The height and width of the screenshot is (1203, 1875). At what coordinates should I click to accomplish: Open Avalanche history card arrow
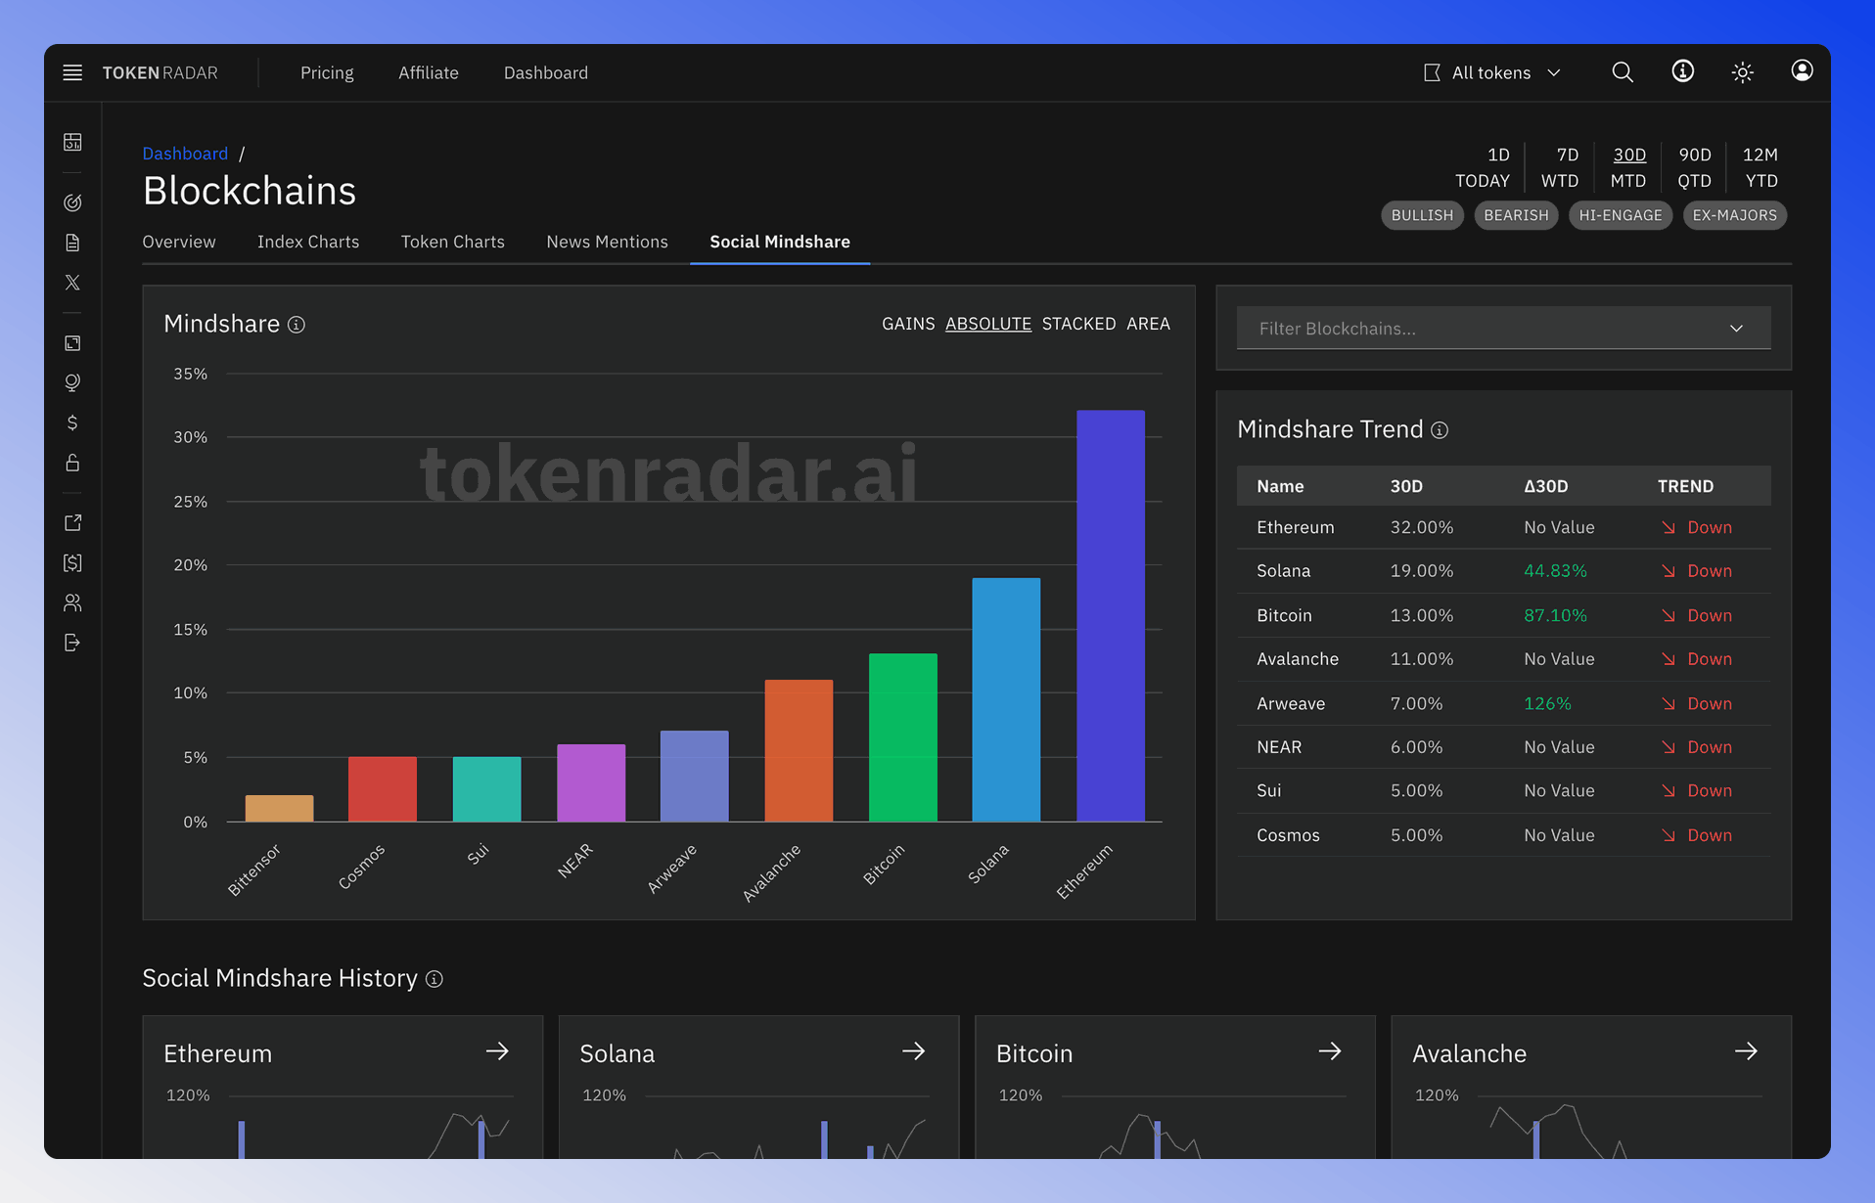[1746, 1051]
